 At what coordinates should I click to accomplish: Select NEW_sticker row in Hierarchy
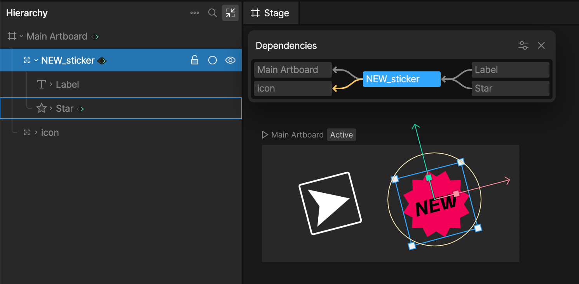(x=121, y=60)
